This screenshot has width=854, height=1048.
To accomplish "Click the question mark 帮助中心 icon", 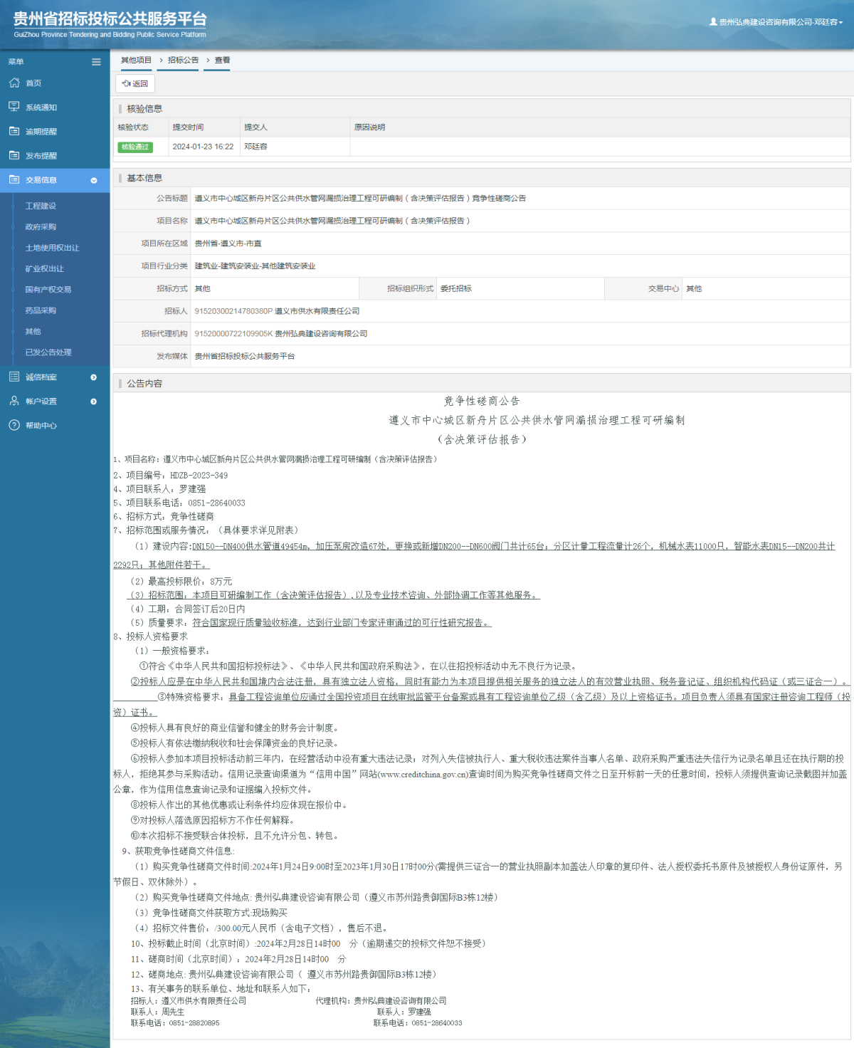I will 14,425.
